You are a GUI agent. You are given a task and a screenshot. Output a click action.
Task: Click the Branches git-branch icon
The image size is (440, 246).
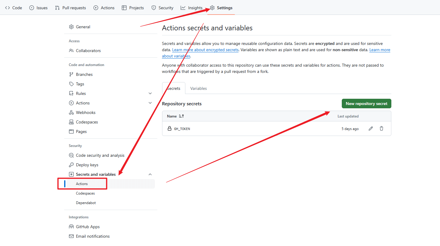tap(71, 74)
